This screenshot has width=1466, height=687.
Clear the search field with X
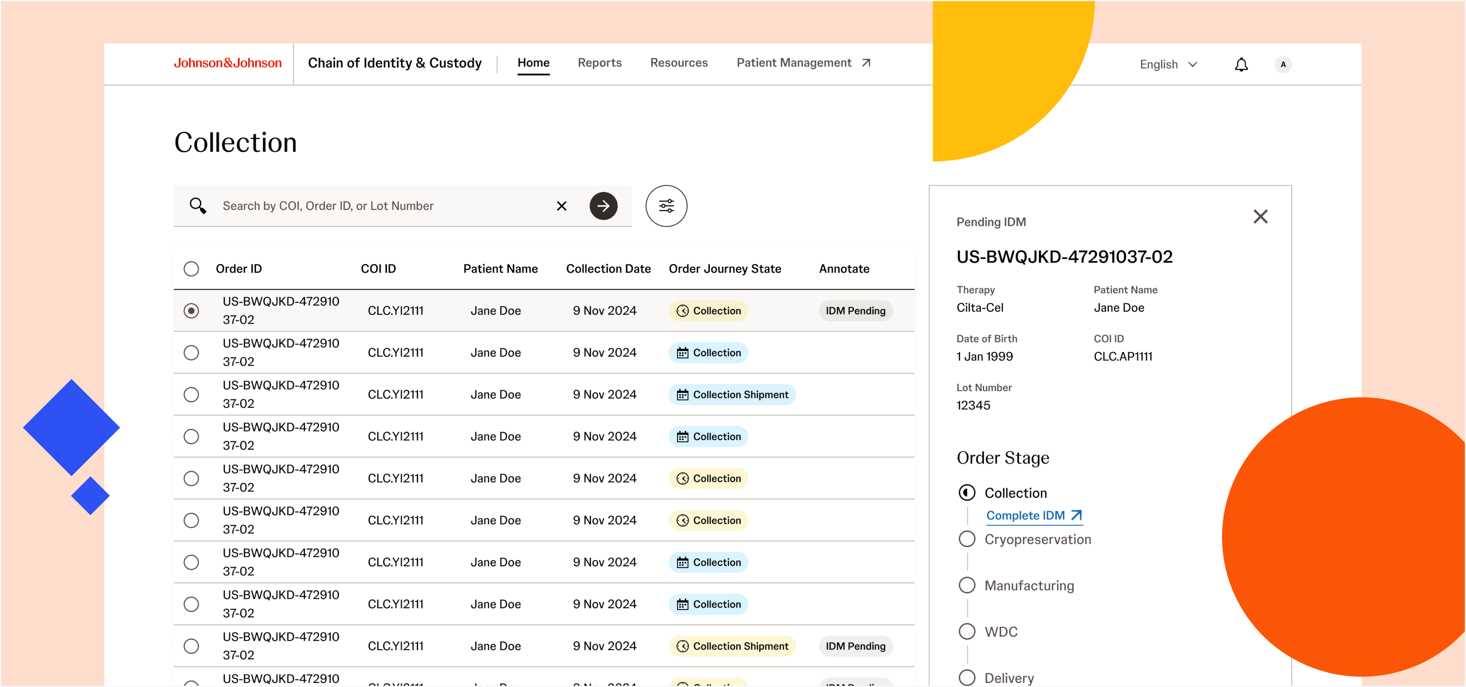(x=561, y=206)
